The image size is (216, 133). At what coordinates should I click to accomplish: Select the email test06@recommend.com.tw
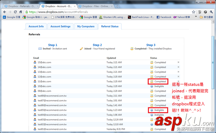click(x=52, y=105)
